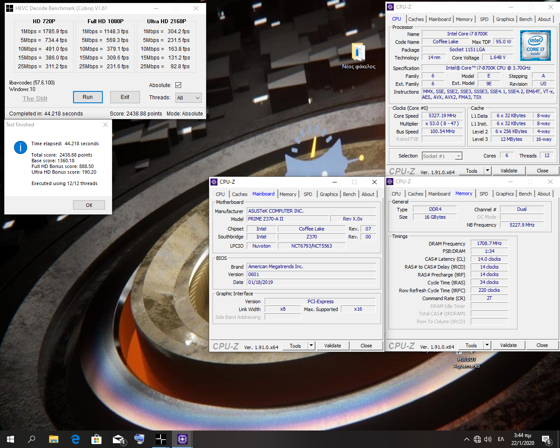The width and height of the screenshot is (560, 448).
Task: Click Run in HEVC benchmark
Action: [87, 97]
